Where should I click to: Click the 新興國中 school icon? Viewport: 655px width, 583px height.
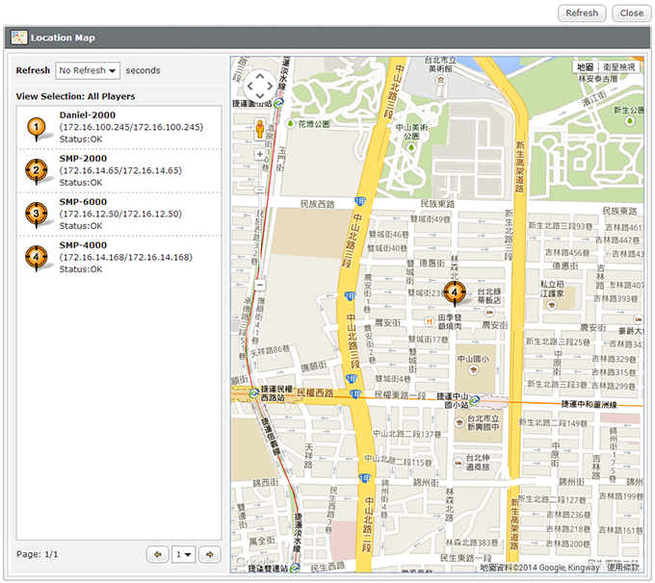click(x=459, y=422)
